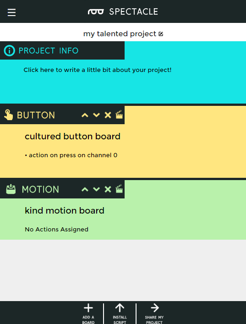The image size is (246, 324).
Task: Move Button board down
Action: pyautogui.click(x=96, y=115)
